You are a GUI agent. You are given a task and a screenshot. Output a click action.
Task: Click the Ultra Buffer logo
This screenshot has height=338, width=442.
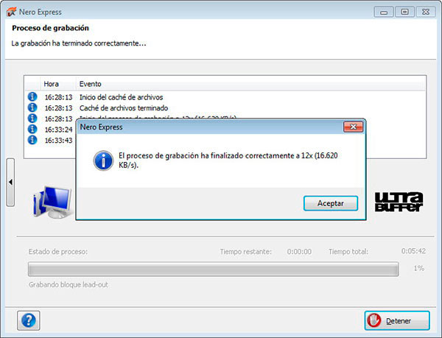(399, 202)
